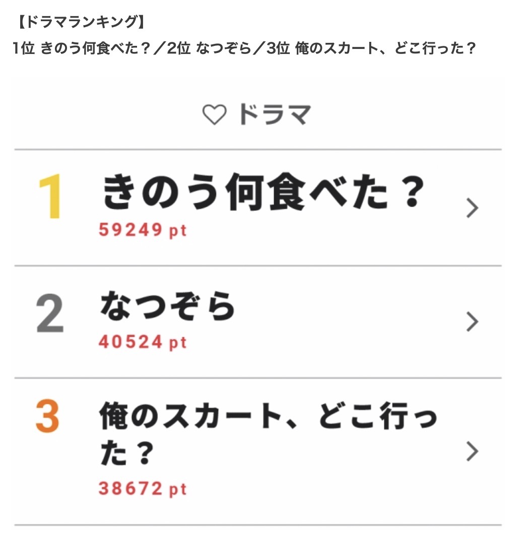Open the なつぞら drama title
530x541 pixels.
[168, 306]
